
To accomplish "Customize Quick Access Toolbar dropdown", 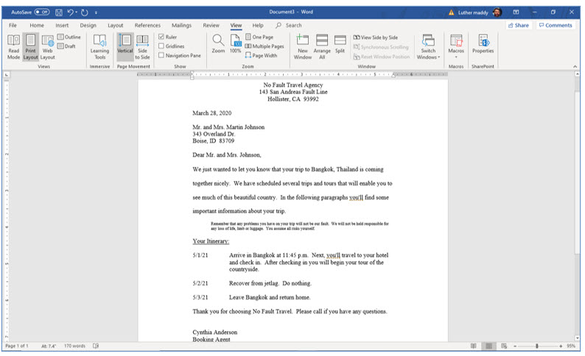I will (96, 13).
